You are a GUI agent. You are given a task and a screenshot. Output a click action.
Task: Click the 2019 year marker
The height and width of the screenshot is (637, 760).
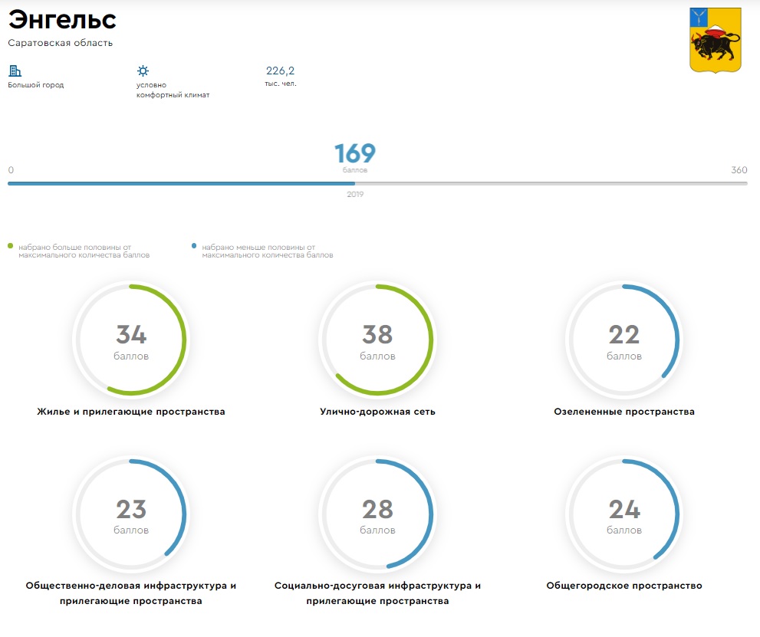click(x=355, y=195)
